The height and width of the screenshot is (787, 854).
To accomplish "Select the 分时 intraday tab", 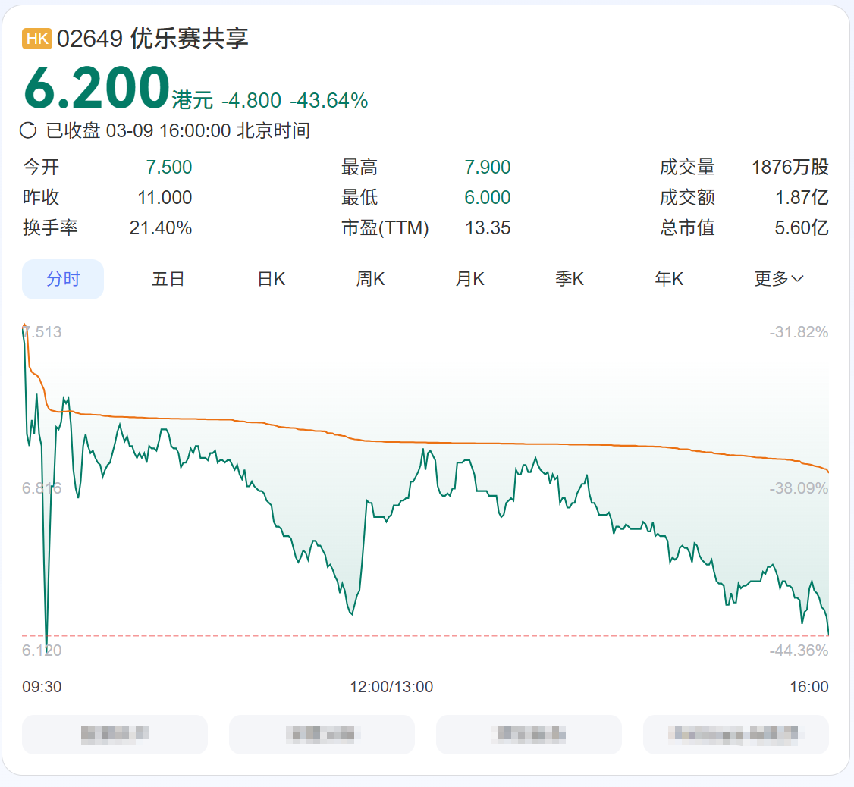I will coord(63,279).
